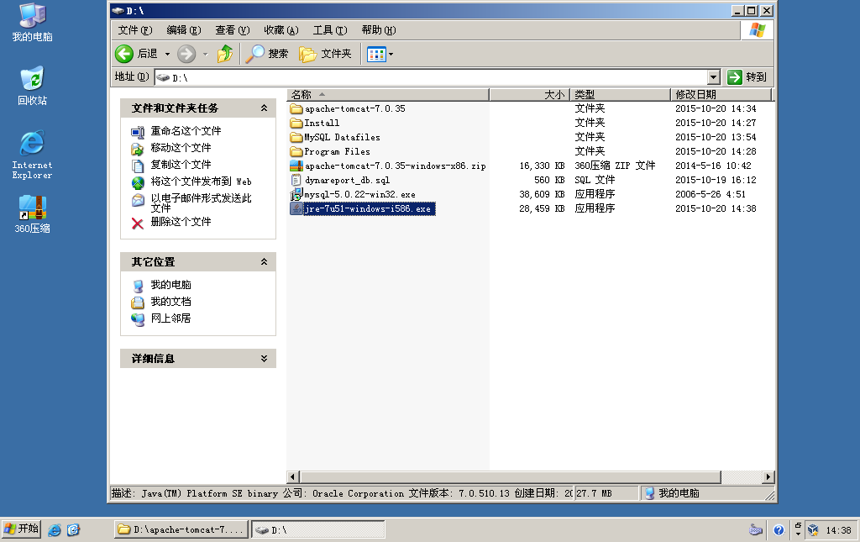Click the copy file icon

click(138, 166)
